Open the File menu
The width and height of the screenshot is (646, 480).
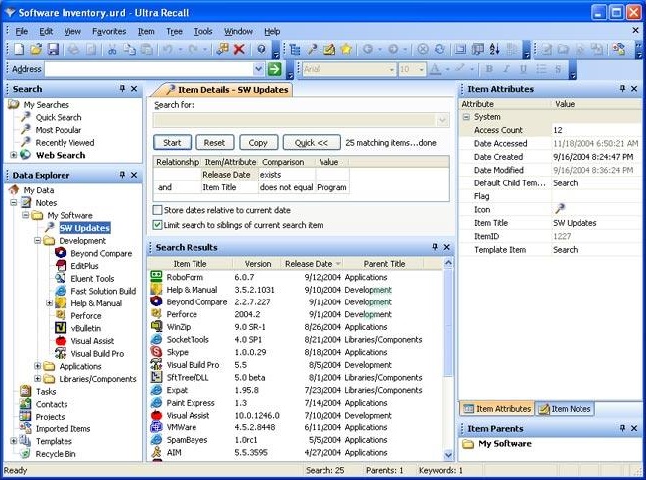[22, 32]
